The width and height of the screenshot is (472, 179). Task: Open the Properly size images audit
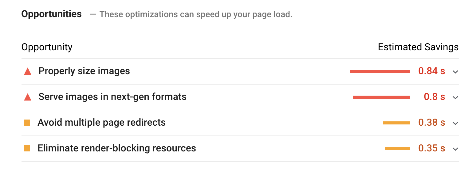pyautogui.click(x=84, y=71)
